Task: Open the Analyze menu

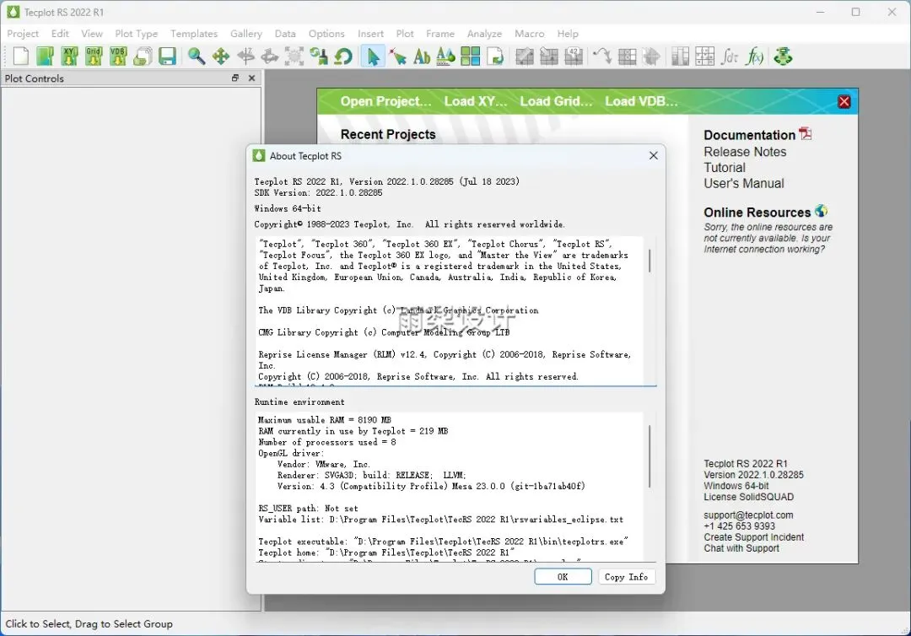Action: tap(484, 34)
